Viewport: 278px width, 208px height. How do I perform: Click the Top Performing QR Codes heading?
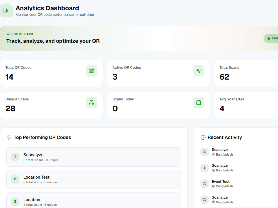42,138
